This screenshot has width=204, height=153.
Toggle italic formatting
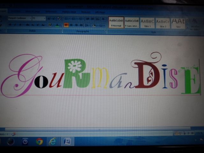point(14,25)
